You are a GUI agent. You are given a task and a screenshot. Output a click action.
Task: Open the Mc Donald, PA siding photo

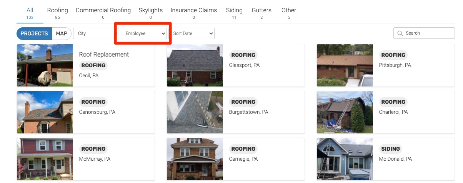click(345, 159)
